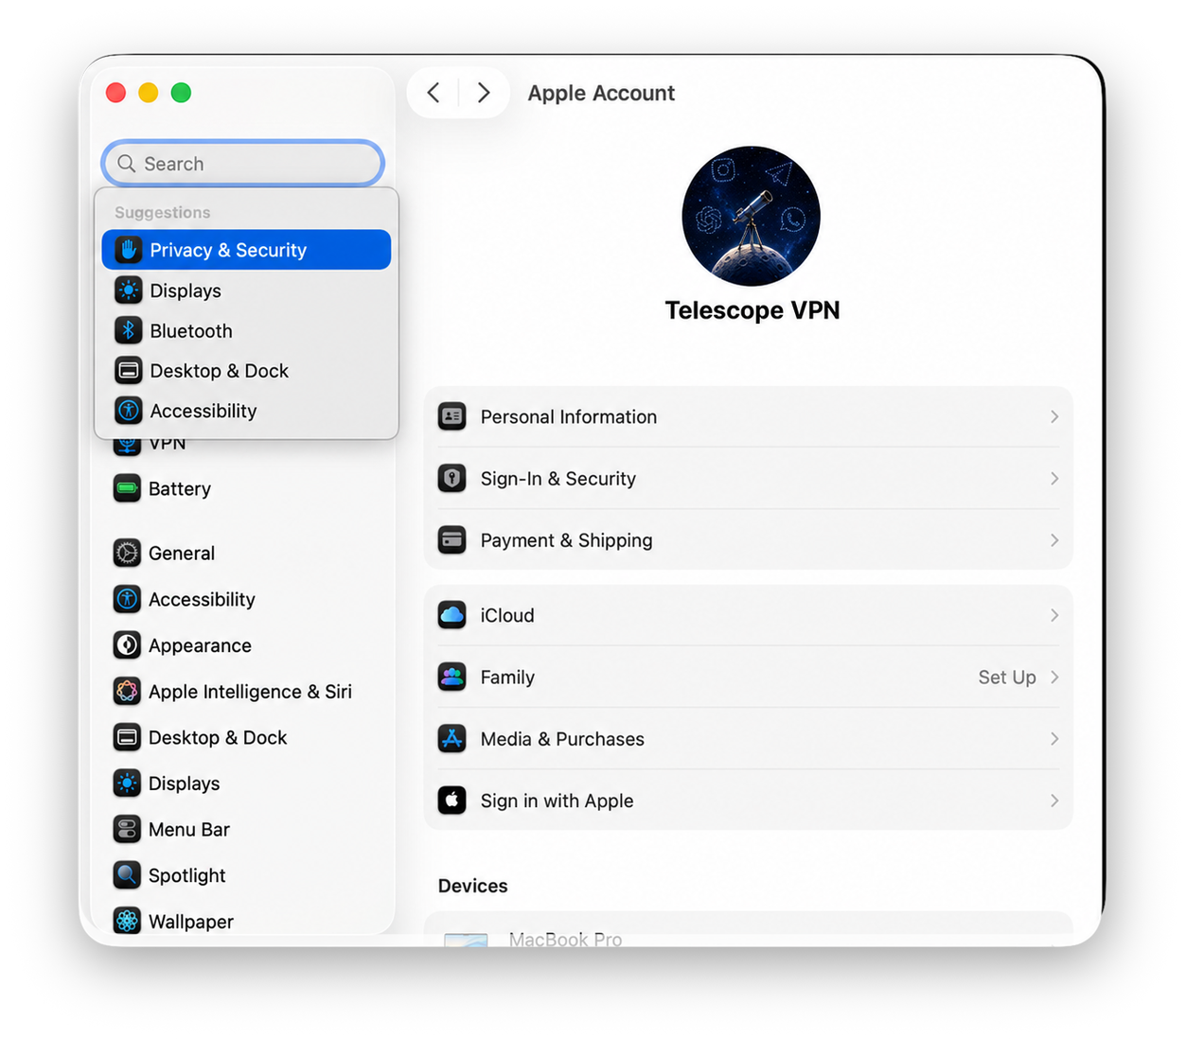Go forward with the right arrow button

click(x=484, y=93)
